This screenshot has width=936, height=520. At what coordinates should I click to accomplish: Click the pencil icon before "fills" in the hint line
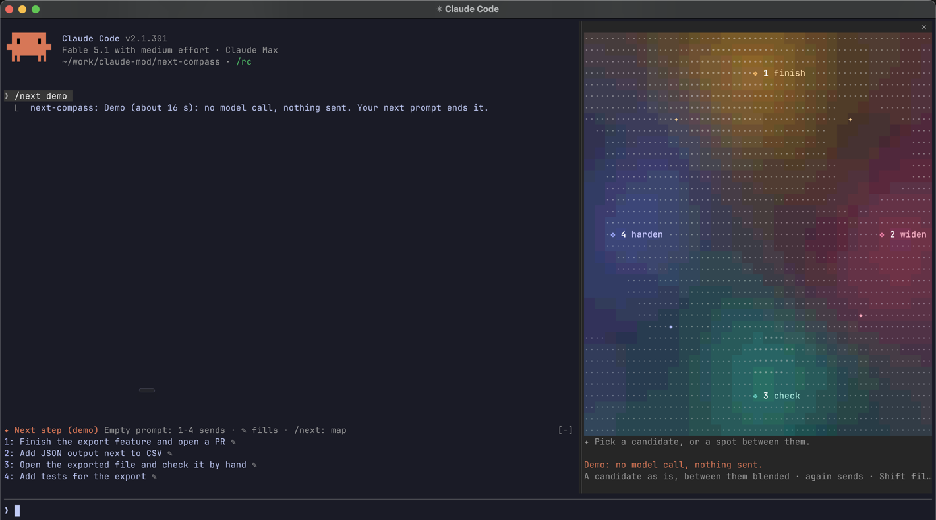(244, 430)
